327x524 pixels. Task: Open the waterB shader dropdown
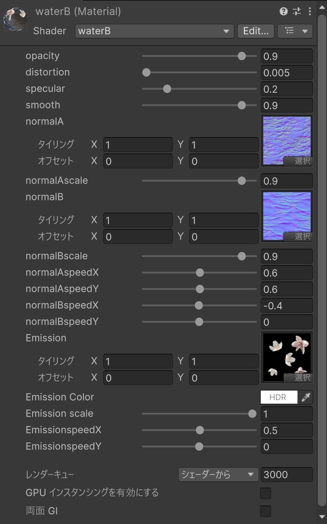coord(153,31)
